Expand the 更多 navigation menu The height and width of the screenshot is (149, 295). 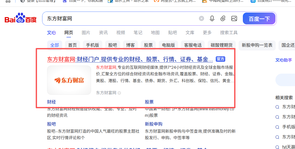click(207, 32)
